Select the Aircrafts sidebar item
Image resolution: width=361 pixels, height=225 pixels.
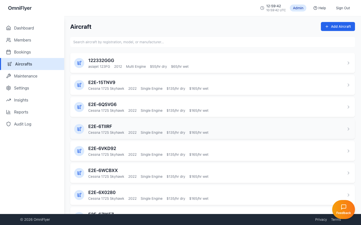click(x=32, y=64)
